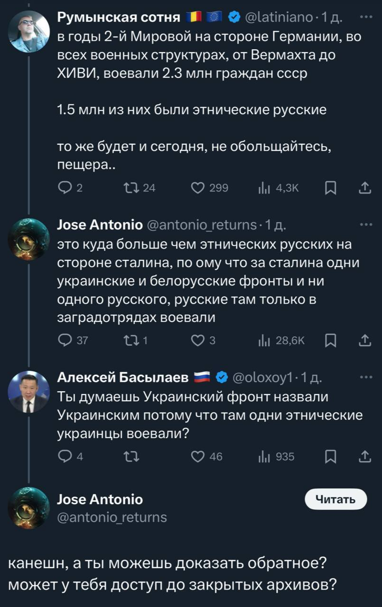Open replies on Jose Antonio's 37-comment tweet
382x607 pixels.
64,340
